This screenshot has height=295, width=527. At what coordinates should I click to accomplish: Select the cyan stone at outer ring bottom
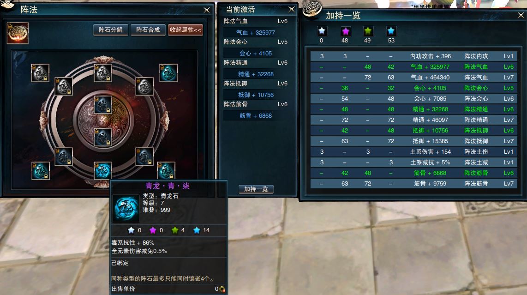[103, 170]
